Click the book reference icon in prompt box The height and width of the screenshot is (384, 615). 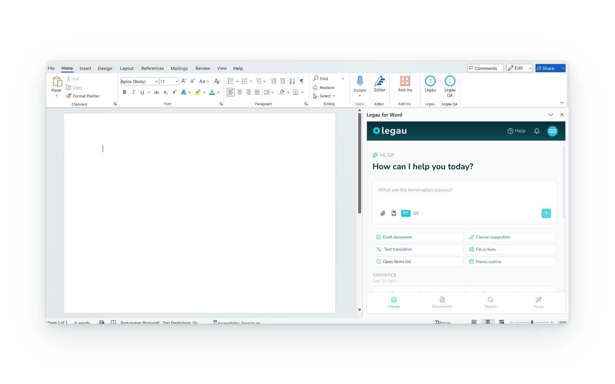[x=394, y=214]
